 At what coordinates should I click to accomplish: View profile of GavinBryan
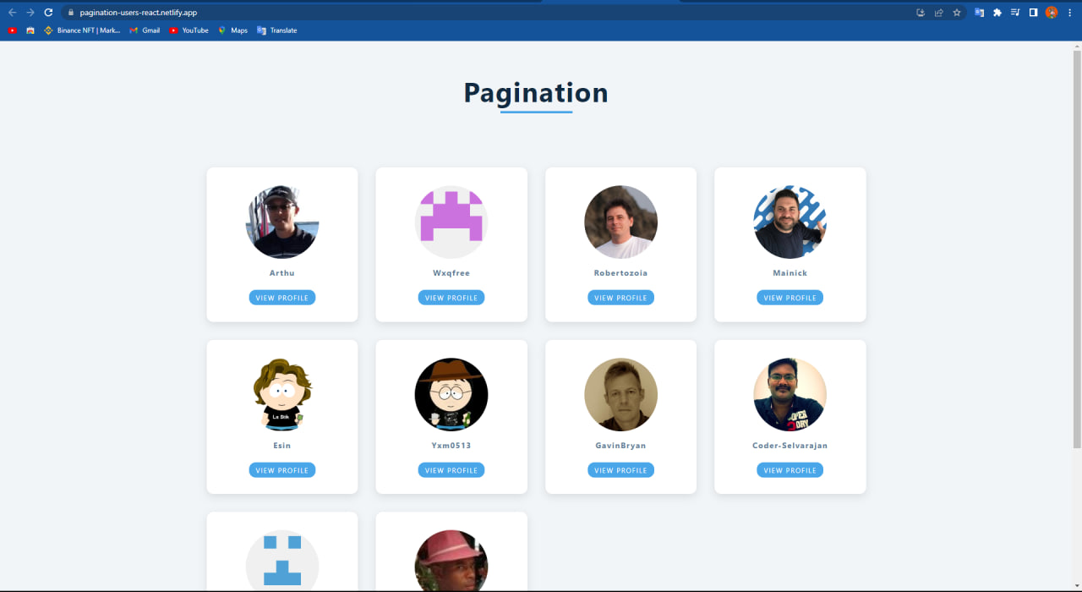point(620,470)
